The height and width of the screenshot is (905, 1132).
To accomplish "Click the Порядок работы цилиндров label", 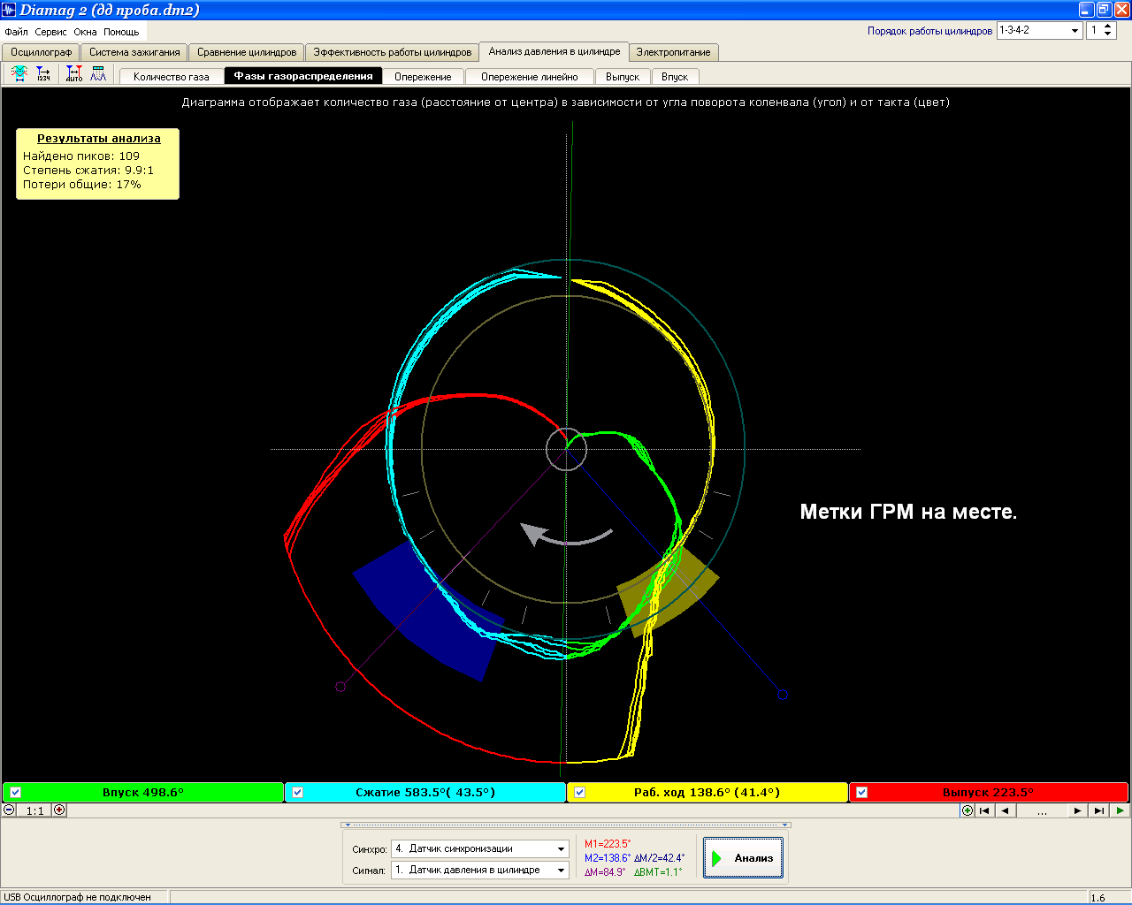I will point(929,31).
